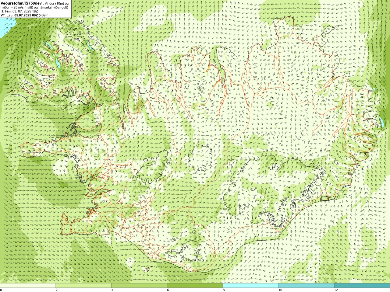Click the legend tick label '0'
This screenshot has width=390, height=292.
[x=1, y=290]
